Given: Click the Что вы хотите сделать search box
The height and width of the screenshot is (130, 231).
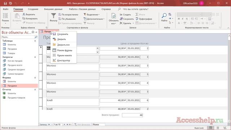Looking at the screenshot, I should click(x=136, y=9).
